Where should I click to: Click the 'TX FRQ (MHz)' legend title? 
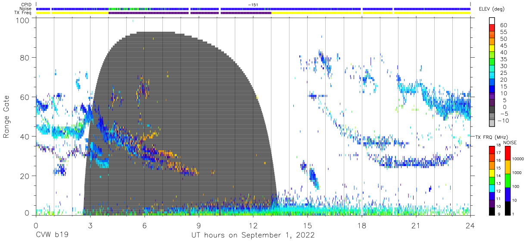pos(491,137)
